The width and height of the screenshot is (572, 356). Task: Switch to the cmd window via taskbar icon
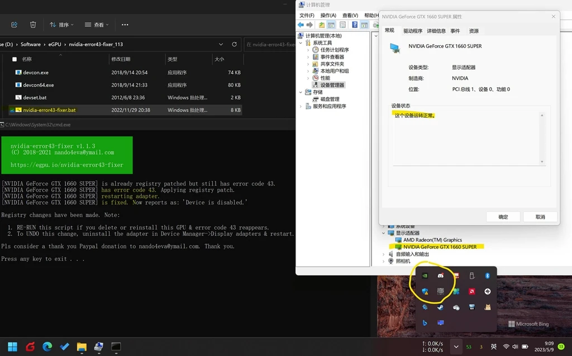tap(116, 346)
